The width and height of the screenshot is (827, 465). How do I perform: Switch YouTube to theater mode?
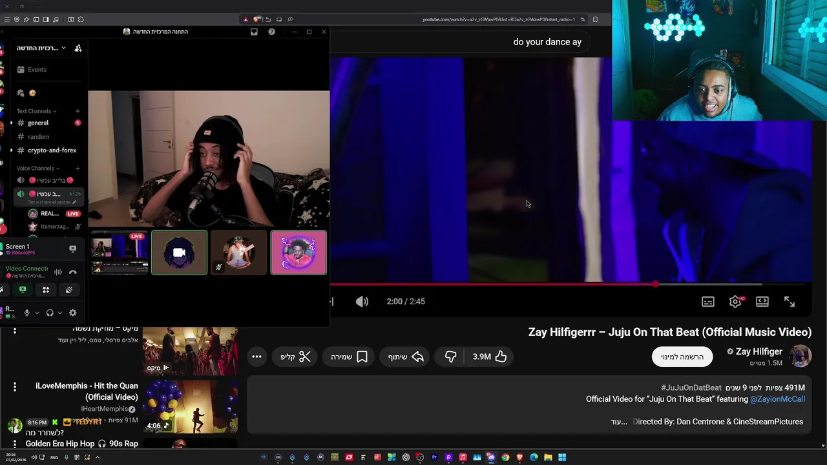[762, 302]
